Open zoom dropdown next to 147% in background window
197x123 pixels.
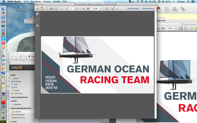(175, 28)
